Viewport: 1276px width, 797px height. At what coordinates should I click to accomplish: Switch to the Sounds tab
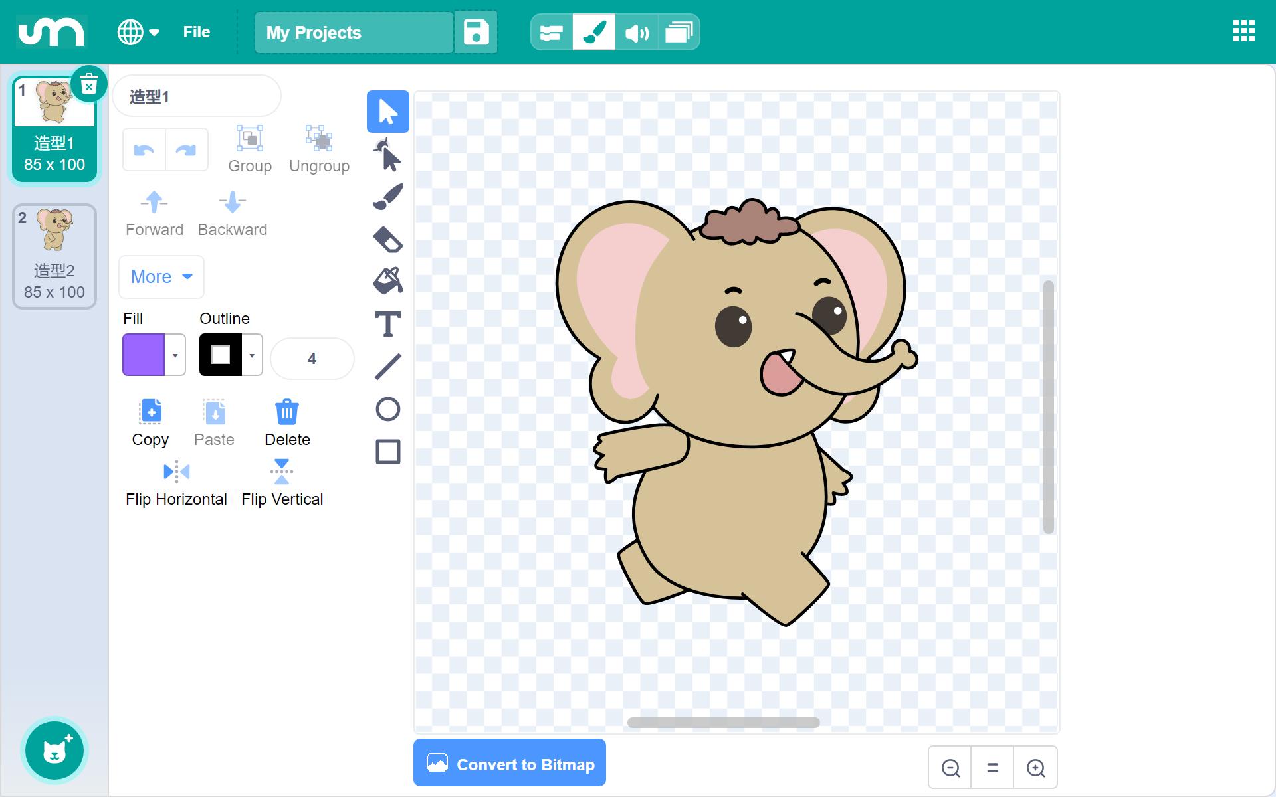coord(637,32)
